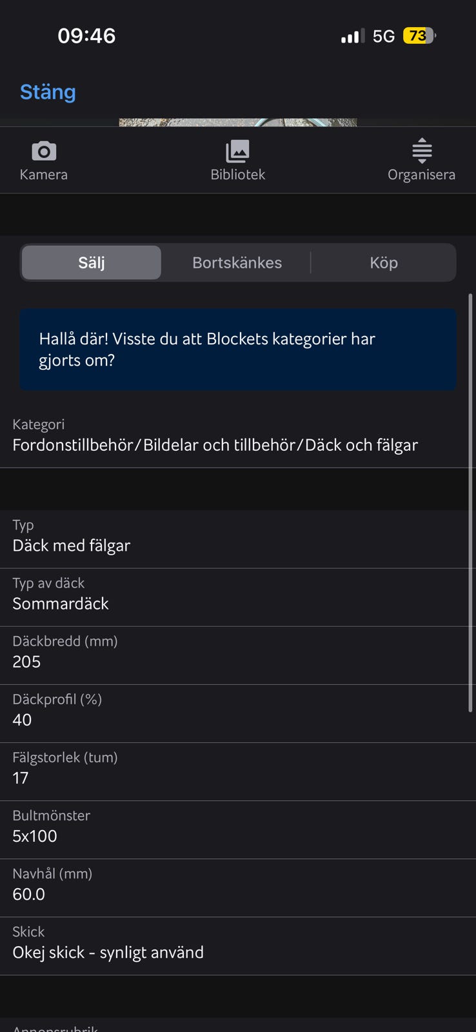
Task: Tap Organisera to rearrange photos
Action: pos(421,160)
